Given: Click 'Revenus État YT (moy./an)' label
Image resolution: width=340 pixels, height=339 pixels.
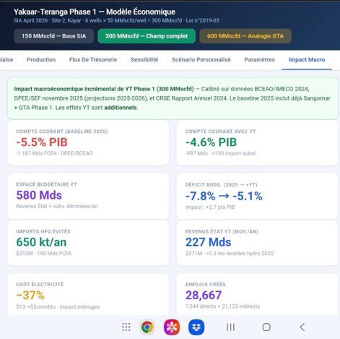Looking at the screenshot, I should coord(222,231).
